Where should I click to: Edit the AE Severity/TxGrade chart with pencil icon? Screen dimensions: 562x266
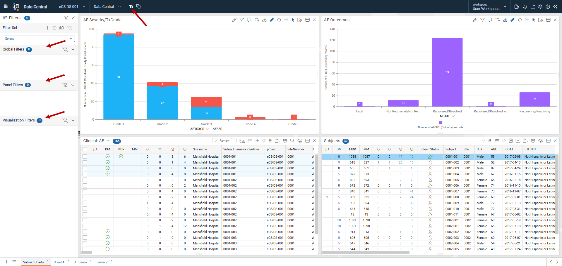pyautogui.click(x=234, y=20)
